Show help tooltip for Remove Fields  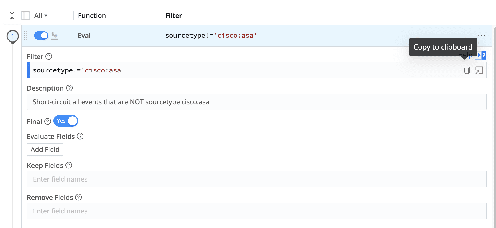click(x=79, y=197)
